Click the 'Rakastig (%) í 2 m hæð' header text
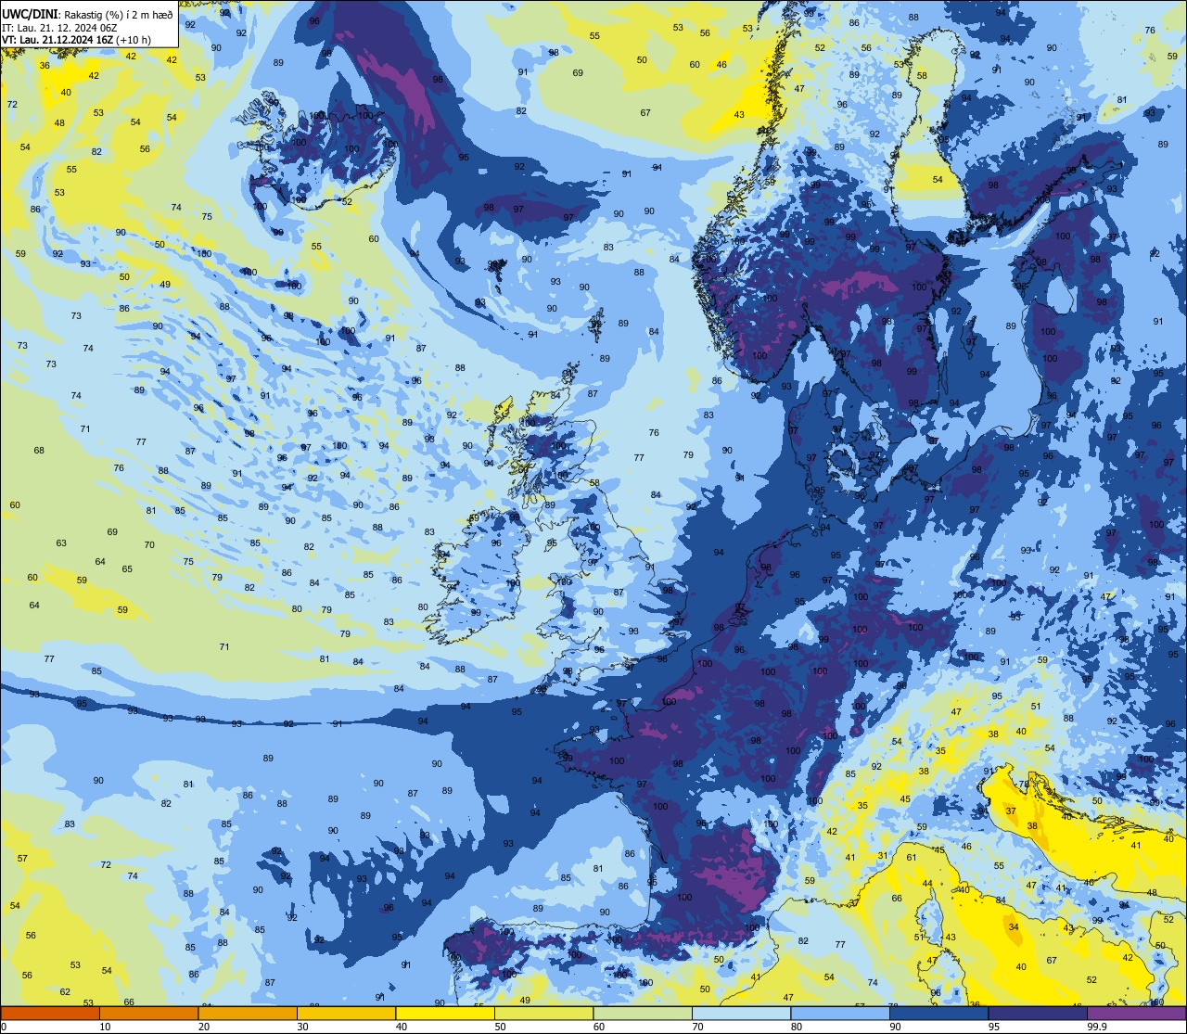 click(116, 15)
